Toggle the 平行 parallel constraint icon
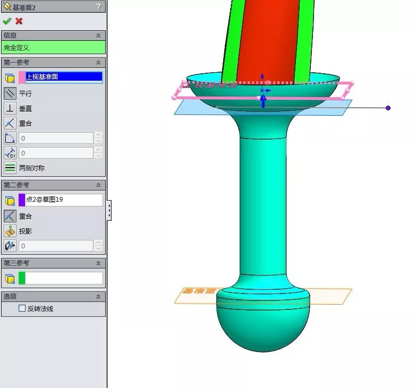The width and height of the screenshot is (415, 388). (x=10, y=93)
